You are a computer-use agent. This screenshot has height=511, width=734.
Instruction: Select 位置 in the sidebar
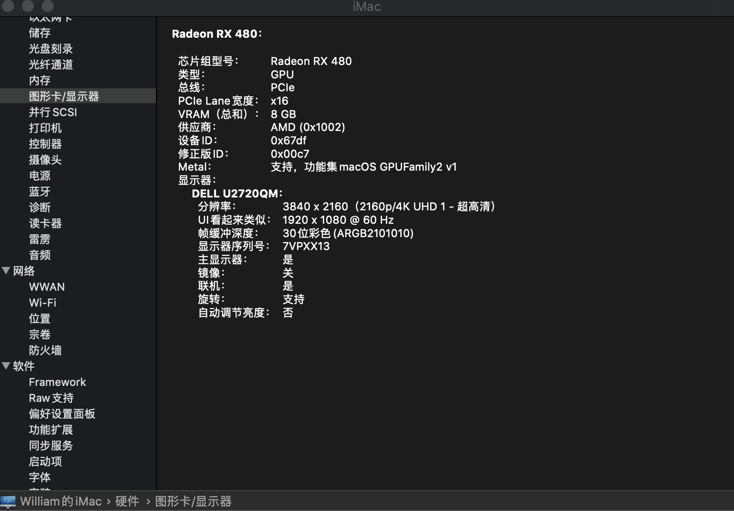[x=40, y=319]
